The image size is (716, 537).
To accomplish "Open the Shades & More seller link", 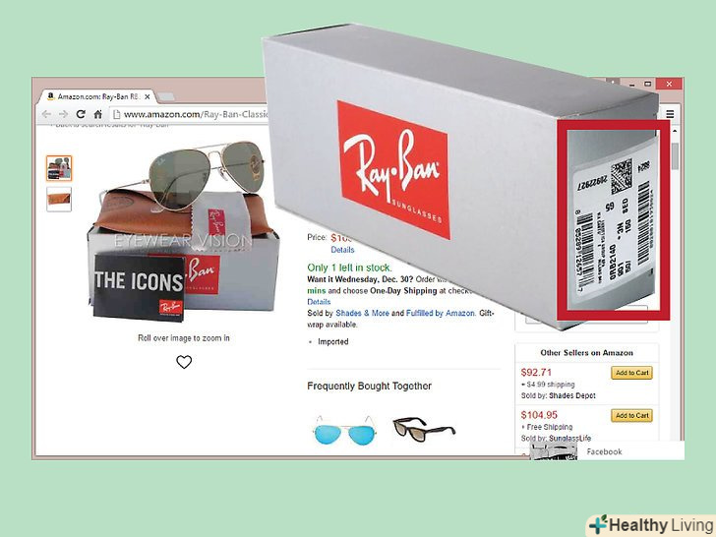I will pos(362,313).
